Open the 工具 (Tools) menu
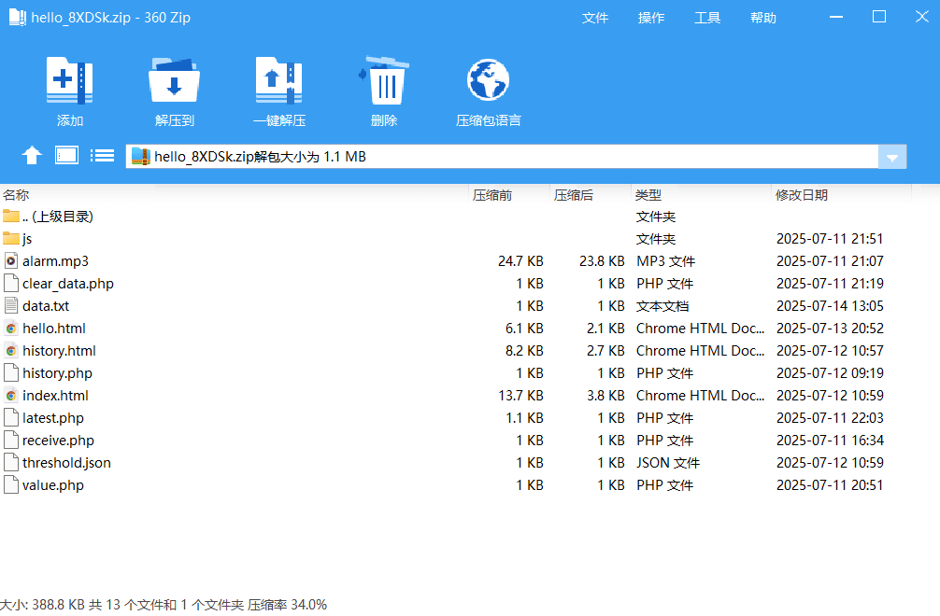The height and width of the screenshot is (616, 940). (707, 18)
